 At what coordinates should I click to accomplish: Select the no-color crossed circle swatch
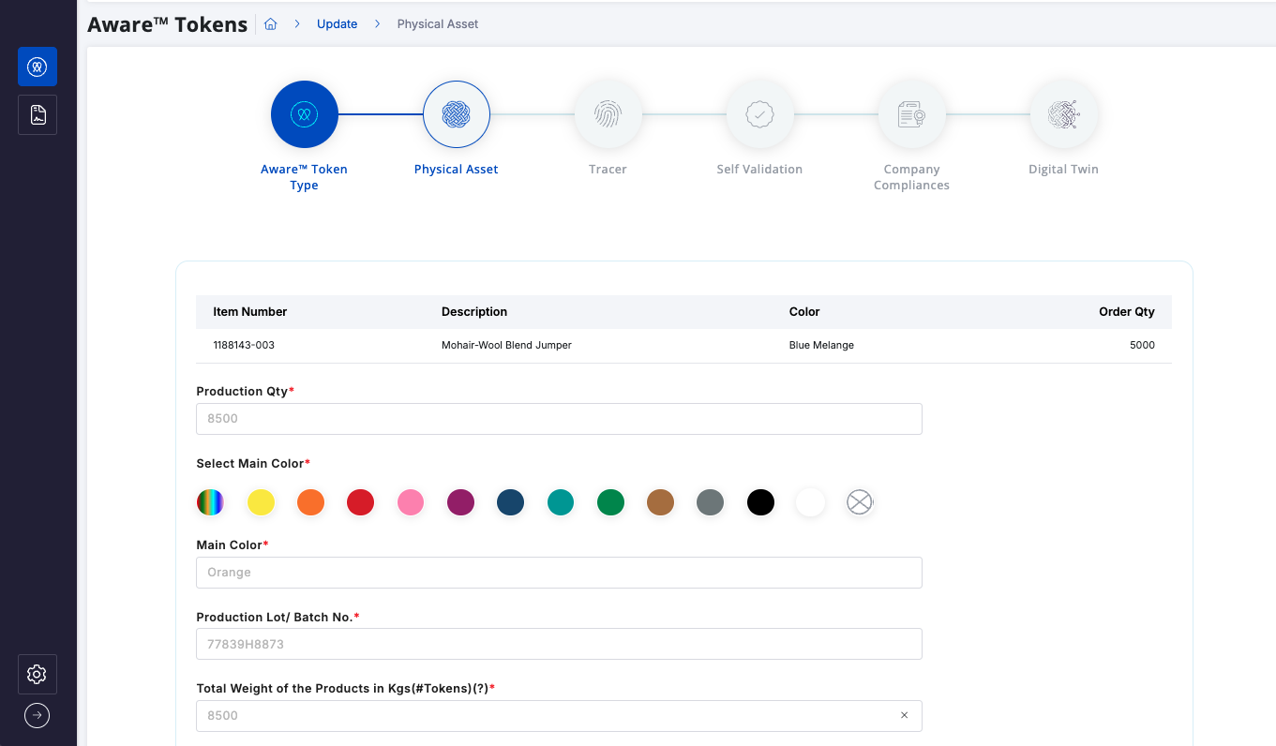click(860, 502)
